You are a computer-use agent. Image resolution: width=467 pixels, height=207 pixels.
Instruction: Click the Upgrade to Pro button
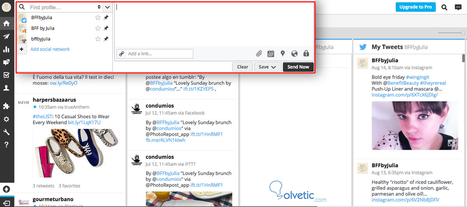[x=415, y=7]
